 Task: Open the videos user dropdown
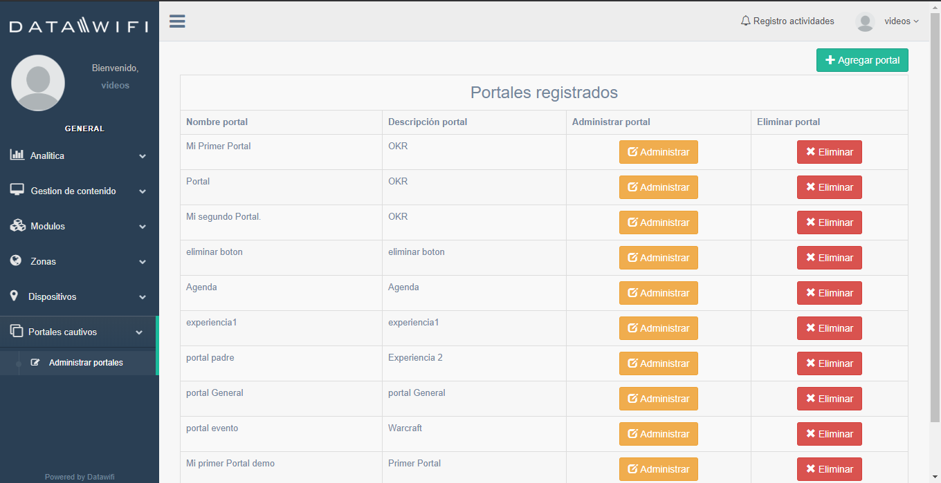901,21
